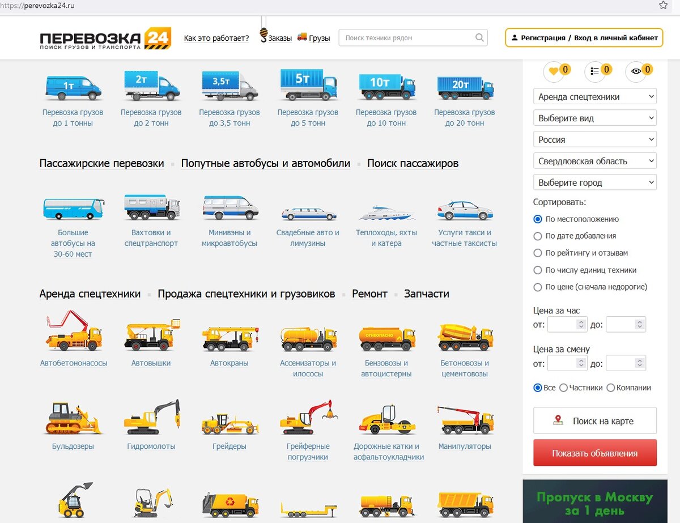680x523 pixels.
Task: Open the Россия country dropdown
Action: 595,139
